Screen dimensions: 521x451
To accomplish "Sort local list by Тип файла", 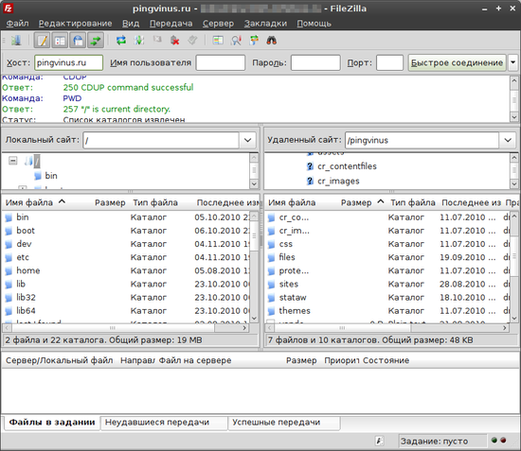I will [155, 202].
